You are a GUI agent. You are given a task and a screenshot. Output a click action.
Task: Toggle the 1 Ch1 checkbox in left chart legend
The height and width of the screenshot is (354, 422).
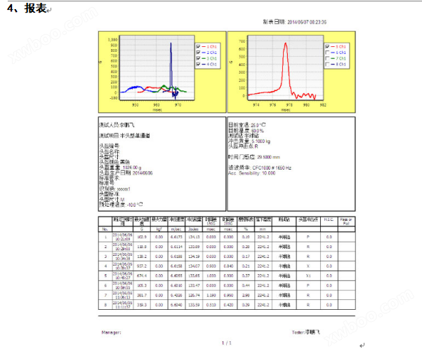click(x=199, y=46)
